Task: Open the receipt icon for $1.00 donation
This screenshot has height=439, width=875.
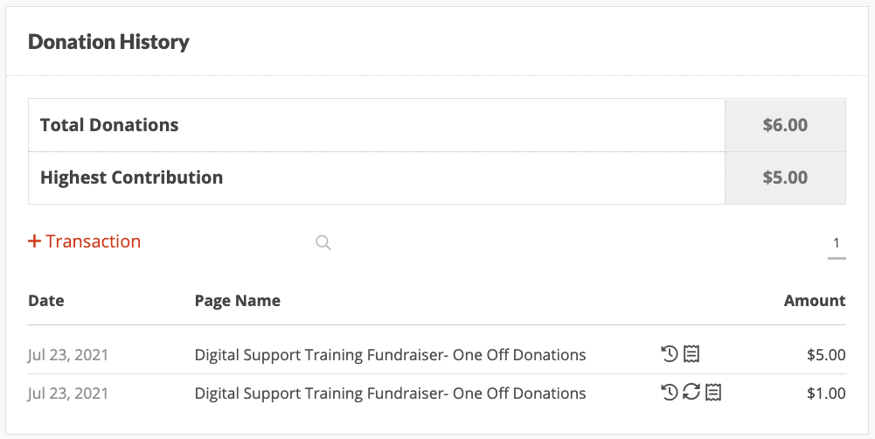Action: coord(713,393)
